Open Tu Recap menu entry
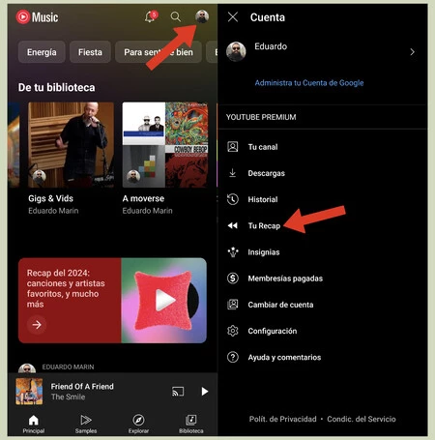The width and height of the screenshot is (435, 440). [323, 225]
